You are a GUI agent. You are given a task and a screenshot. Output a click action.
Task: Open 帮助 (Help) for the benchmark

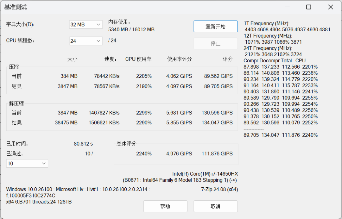pyautogui.click(x=165, y=206)
